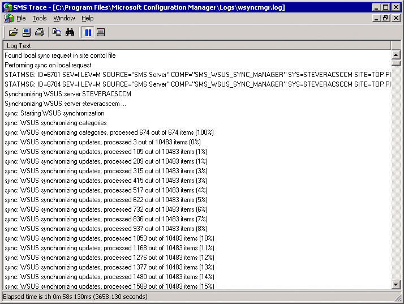404x304 pixels.
Task: Restore the inner document window
Action: pos(386,18)
